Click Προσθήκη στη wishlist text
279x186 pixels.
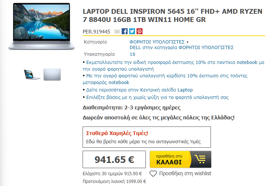tap(185, 173)
